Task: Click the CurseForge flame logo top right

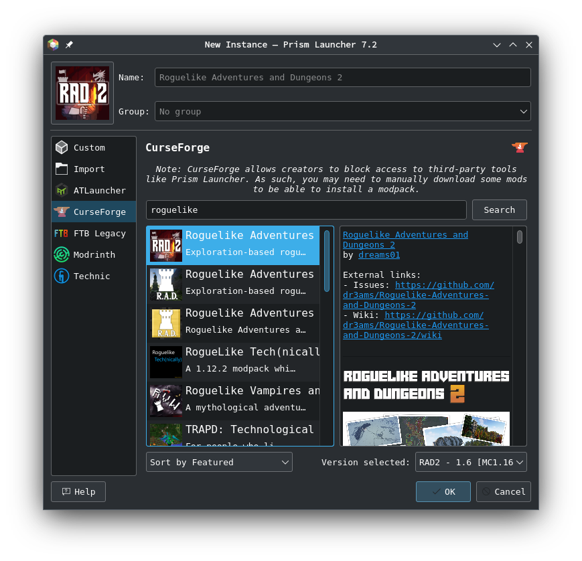Action: tap(519, 147)
